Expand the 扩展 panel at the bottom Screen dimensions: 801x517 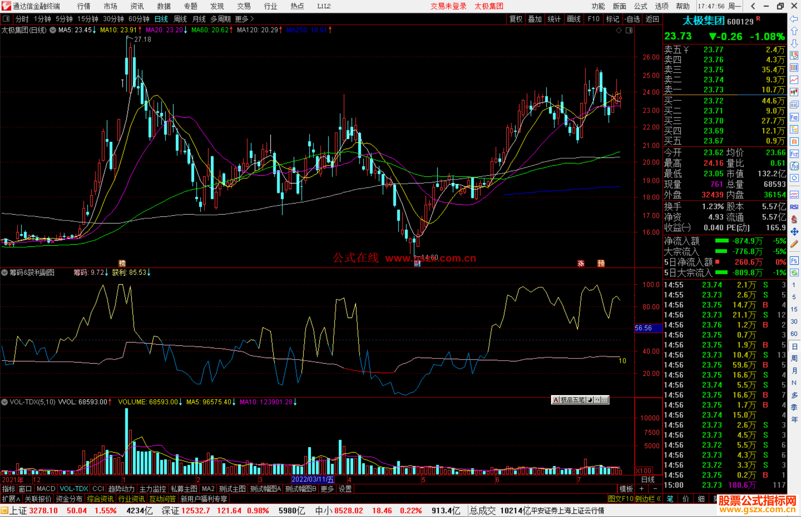(x=11, y=499)
